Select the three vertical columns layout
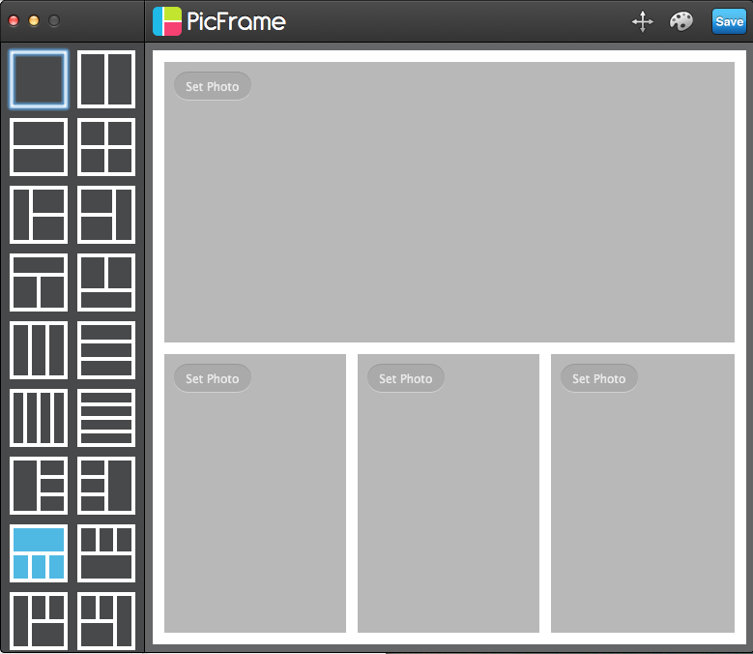Screen dimensions: 753x654 tap(39, 350)
